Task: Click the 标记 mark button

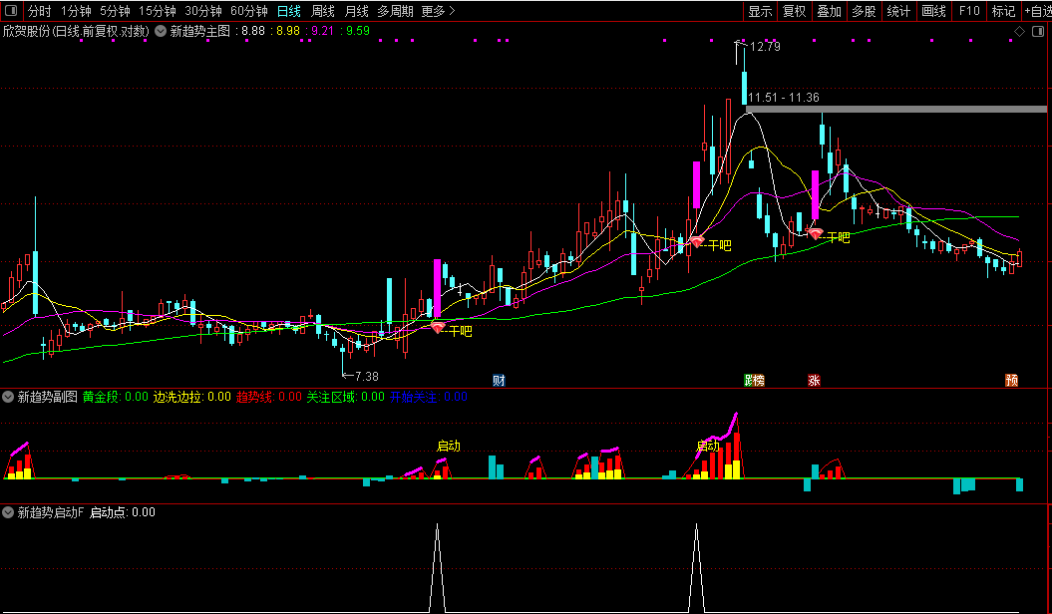Action: point(1004,11)
